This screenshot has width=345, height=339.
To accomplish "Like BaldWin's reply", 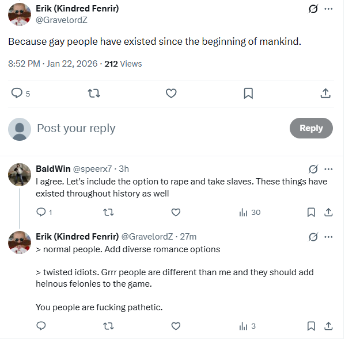I will click(176, 213).
